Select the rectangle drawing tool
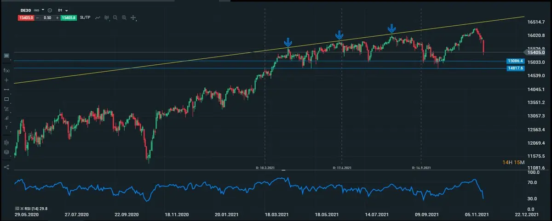 [6, 99]
